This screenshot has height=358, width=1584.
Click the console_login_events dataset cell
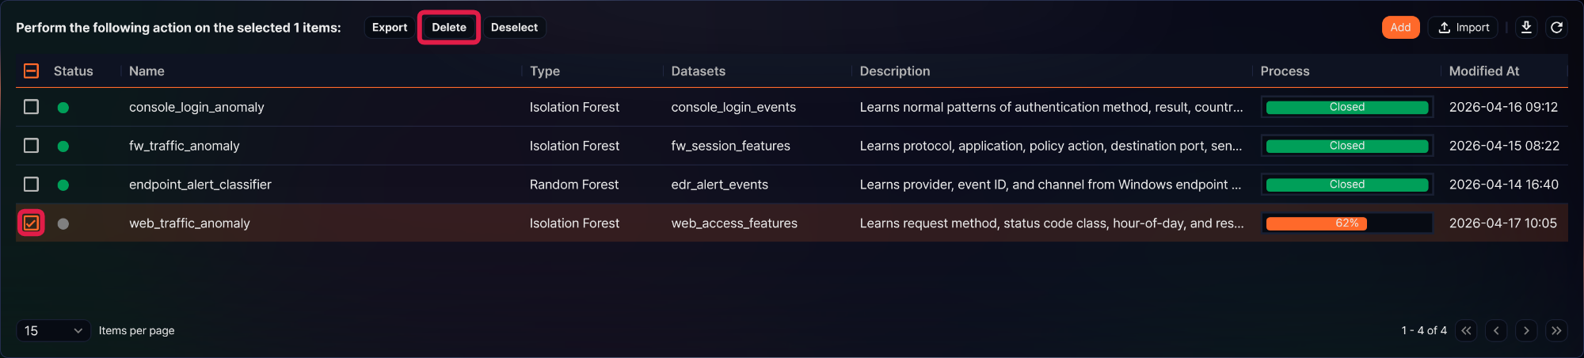[x=733, y=108]
